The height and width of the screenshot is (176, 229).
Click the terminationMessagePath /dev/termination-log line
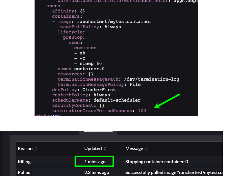click(118, 79)
